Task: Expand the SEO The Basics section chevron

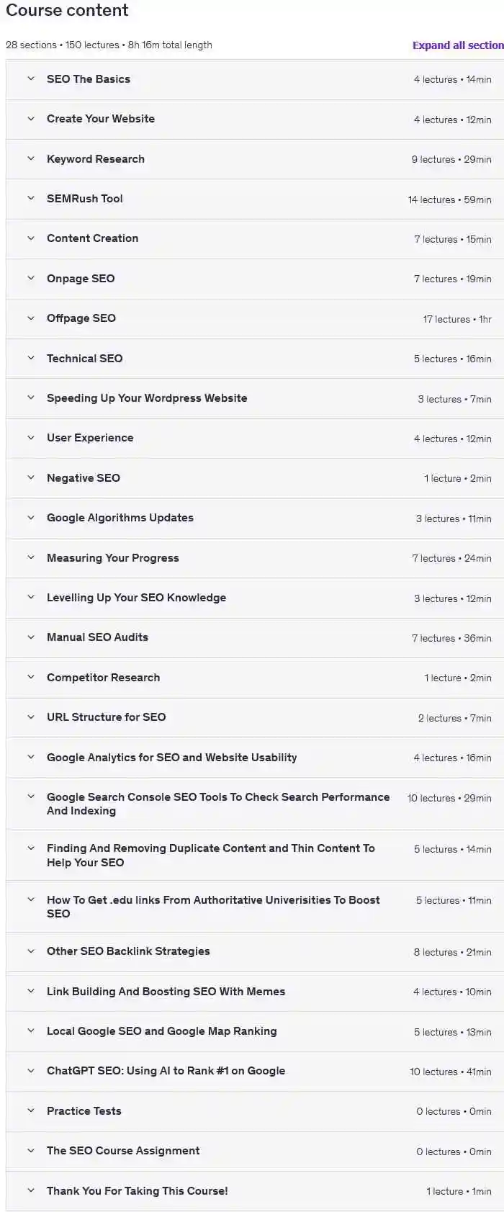Action: 31,79
